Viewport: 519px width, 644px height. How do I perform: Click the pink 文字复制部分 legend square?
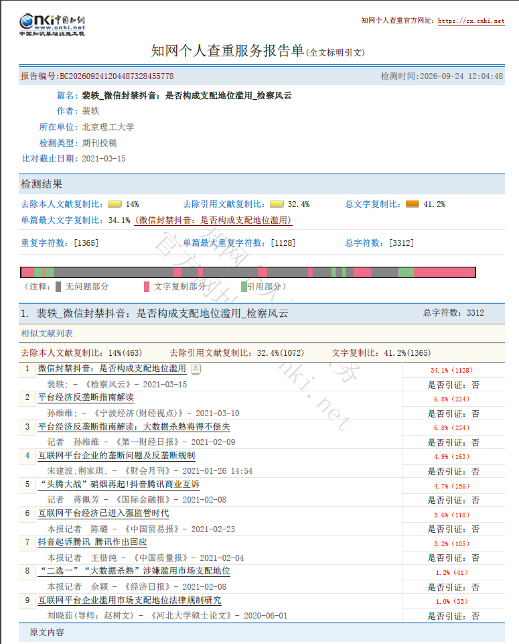[x=147, y=287]
